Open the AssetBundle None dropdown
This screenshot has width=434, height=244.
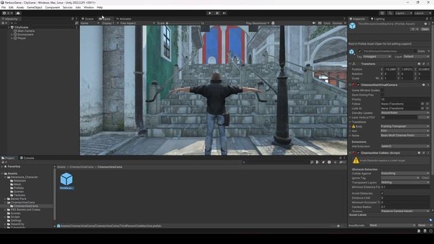(392, 225)
